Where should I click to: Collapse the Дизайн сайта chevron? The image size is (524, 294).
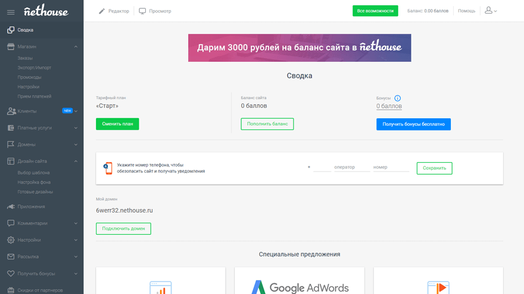[x=76, y=162]
